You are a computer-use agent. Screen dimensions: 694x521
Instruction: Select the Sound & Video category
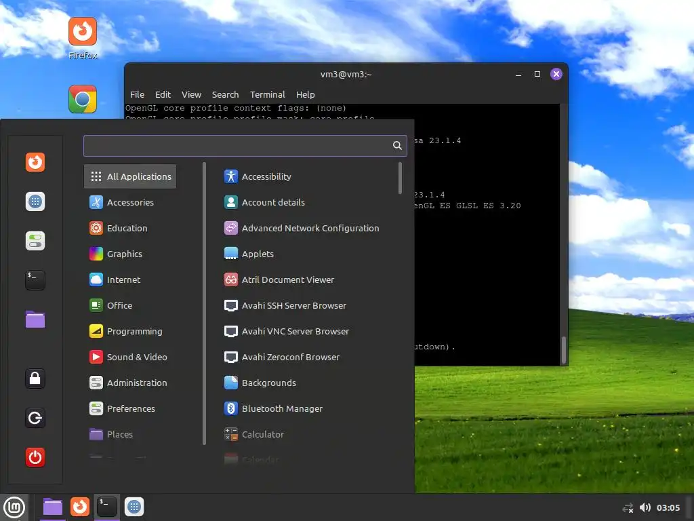point(130,357)
